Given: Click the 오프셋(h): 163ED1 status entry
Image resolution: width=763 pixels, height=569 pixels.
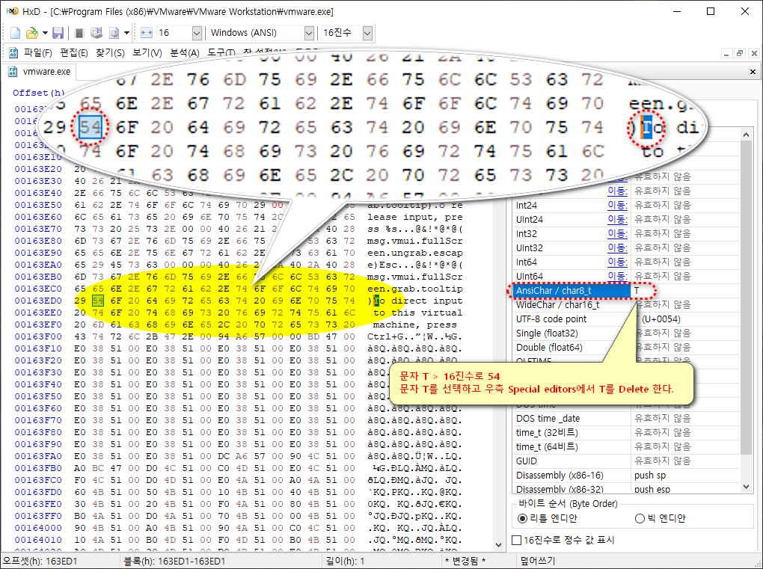Looking at the screenshot, I should tap(40, 562).
